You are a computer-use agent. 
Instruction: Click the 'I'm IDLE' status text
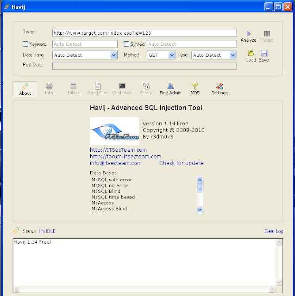coord(47,231)
